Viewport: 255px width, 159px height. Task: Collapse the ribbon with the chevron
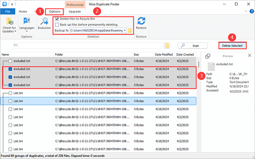(246, 11)
